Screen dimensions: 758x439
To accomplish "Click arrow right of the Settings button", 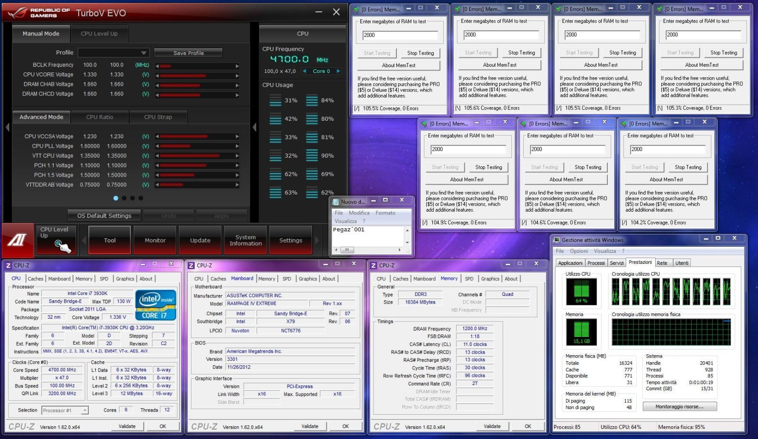I will coord(317,240).
